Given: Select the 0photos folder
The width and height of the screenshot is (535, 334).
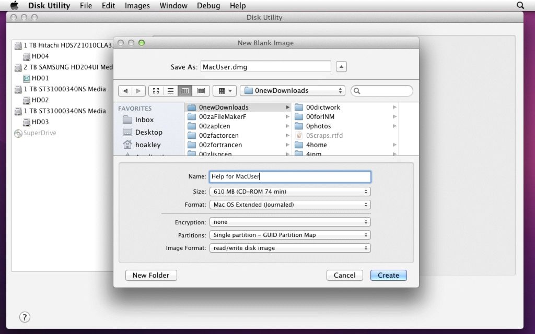Looking at the screenshot, I should (x=345, y=126).
